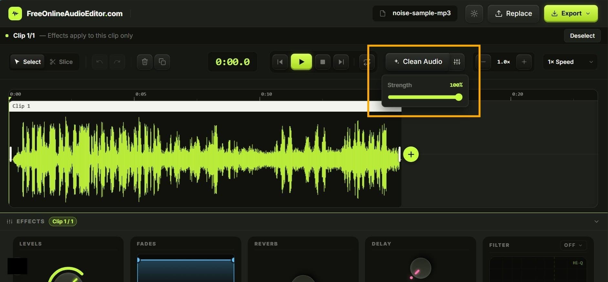Click the clip's right trim handle
Screen dimensions: 608x282
(400, 154)
